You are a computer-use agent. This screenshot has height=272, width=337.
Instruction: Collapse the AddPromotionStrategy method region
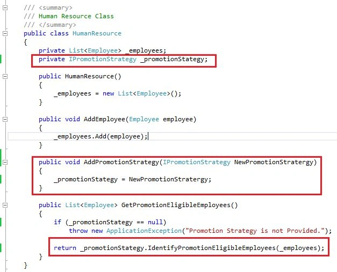(5, 162)
